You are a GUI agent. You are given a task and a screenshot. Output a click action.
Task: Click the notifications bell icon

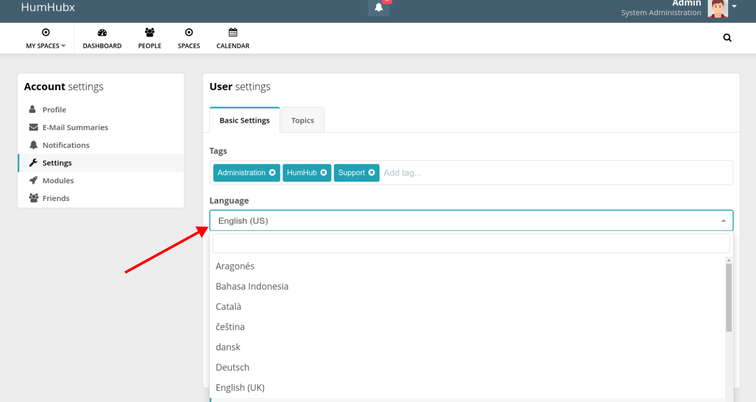pos(379,6)
